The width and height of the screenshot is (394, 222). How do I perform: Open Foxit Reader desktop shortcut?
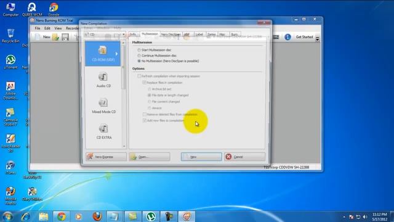(x=10, y=143)
